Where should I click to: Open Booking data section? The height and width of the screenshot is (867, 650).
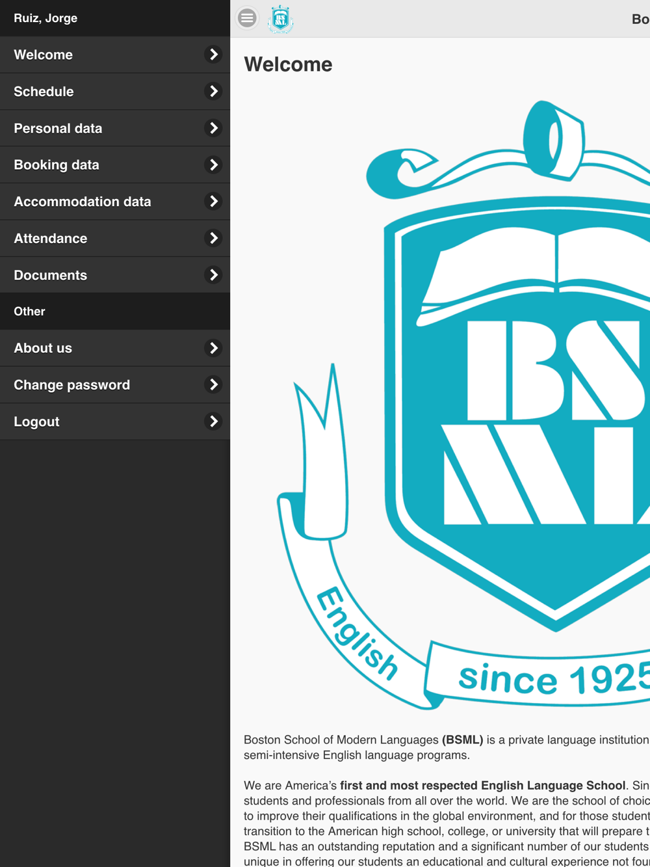(115, 165)
